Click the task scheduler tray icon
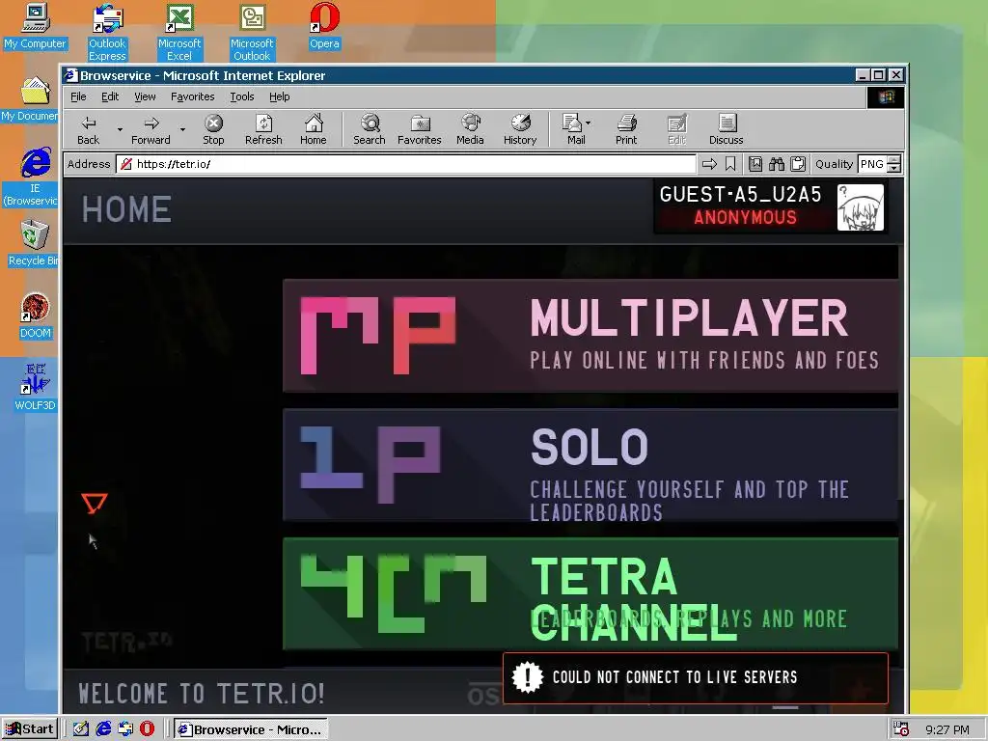This screenshot has width=988, height=741. tap(901, 729)
